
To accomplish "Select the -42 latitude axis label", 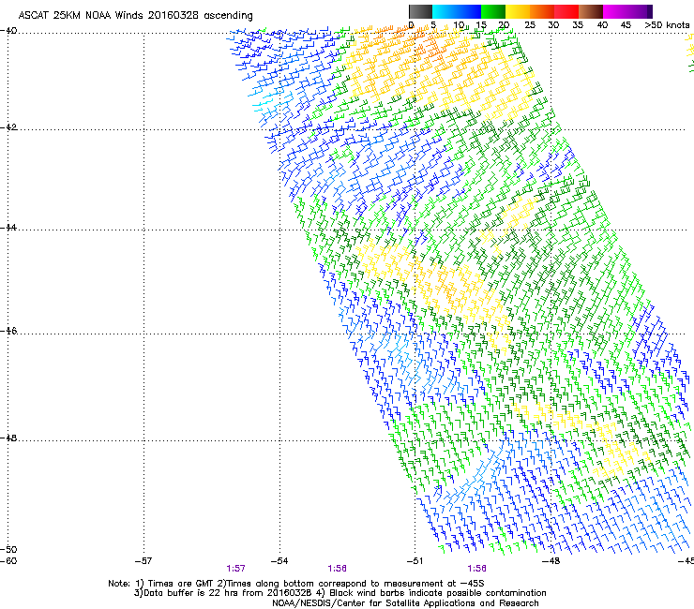I will pyautogui.click(x=8, y=127).
